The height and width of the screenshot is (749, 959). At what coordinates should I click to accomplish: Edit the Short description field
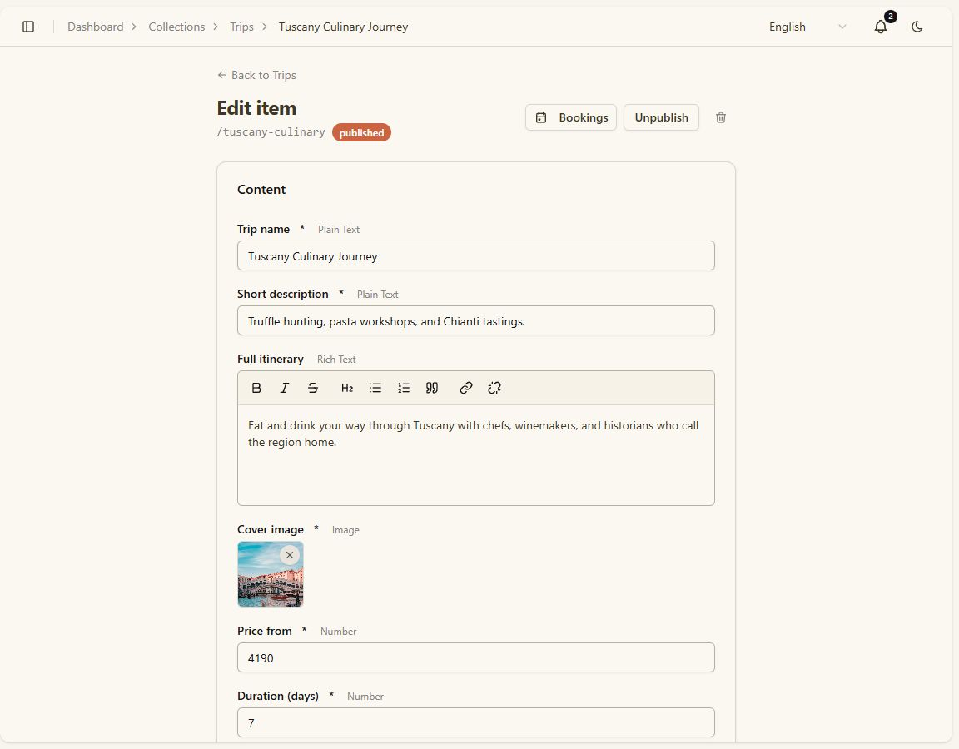coord(476,320)
